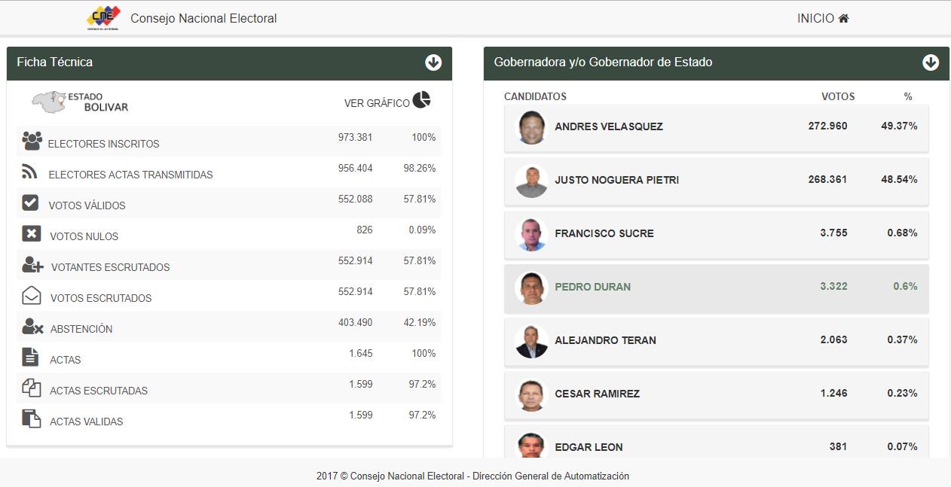Collapse the Ficha Técnica panel arrow
Screen dimensions: 951x487
click(x=433, y=62)
